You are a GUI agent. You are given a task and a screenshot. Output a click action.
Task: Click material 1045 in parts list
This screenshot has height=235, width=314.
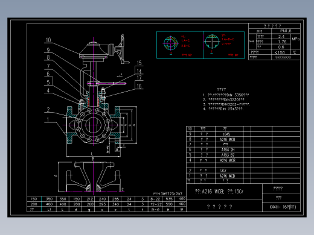[226, 134]
